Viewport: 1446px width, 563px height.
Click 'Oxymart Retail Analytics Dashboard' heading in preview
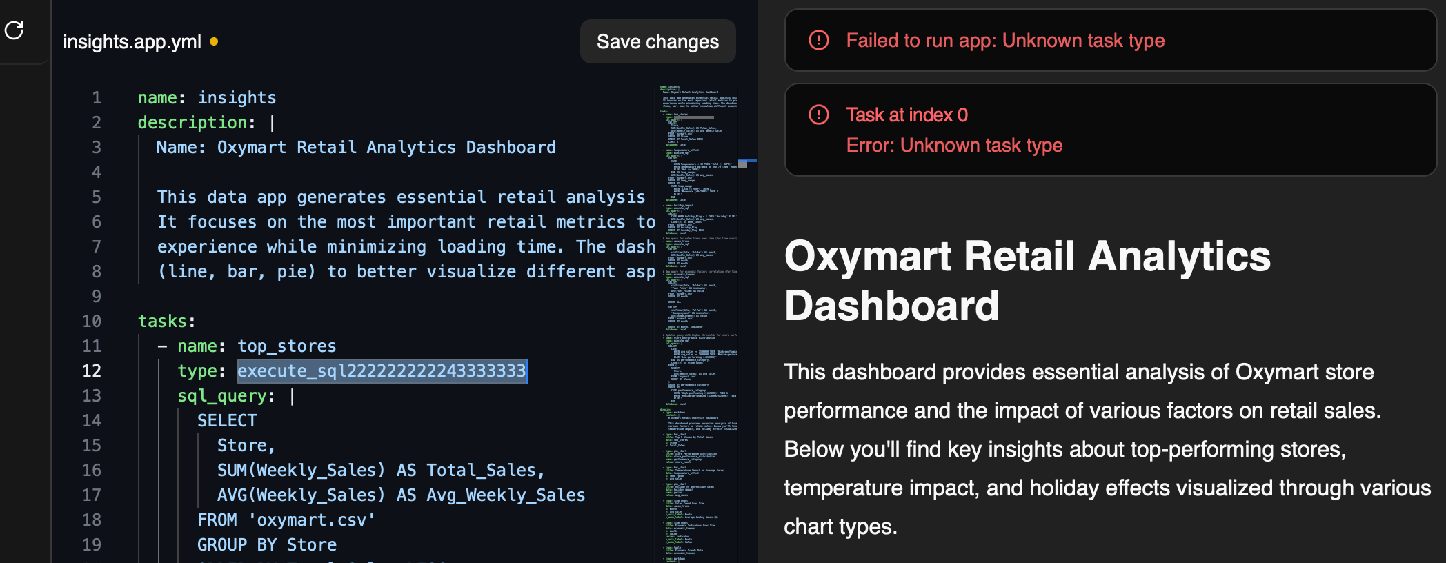point(1027,281)
